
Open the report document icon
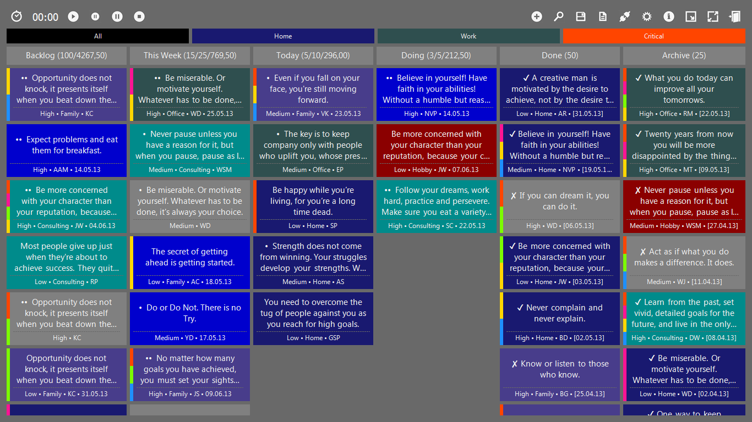pyautogui.click(x=603, y=16)
